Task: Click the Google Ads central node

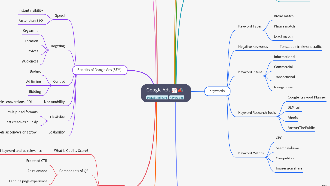Action: click(158, 90)
